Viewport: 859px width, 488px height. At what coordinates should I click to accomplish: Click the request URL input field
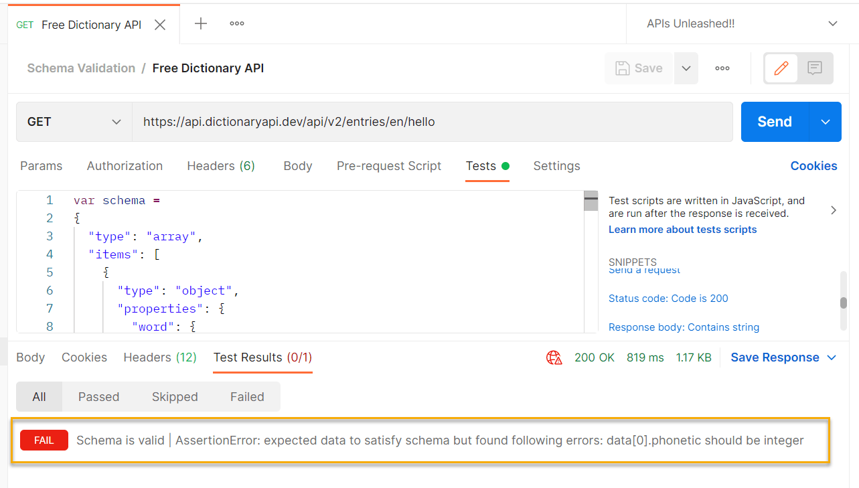coord(432,122)
